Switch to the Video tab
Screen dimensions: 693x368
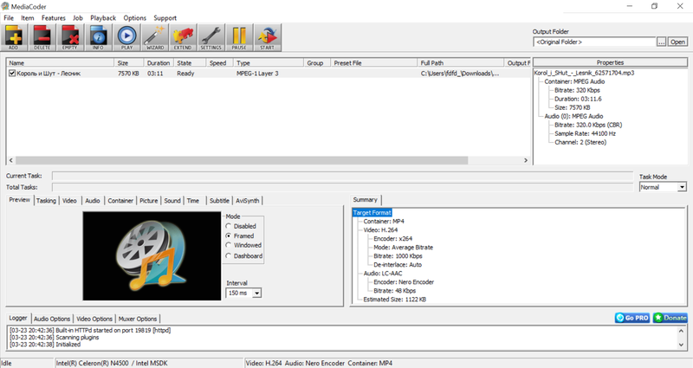tap(69, 201)
